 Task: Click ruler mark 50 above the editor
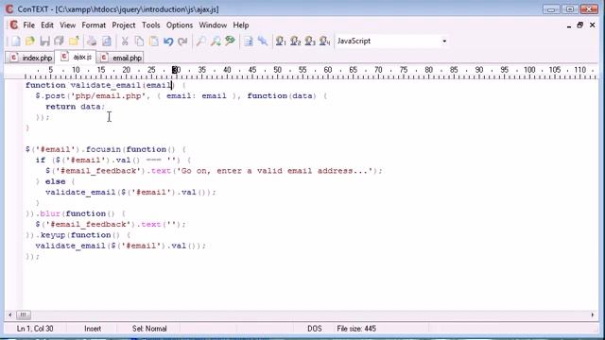277,70
